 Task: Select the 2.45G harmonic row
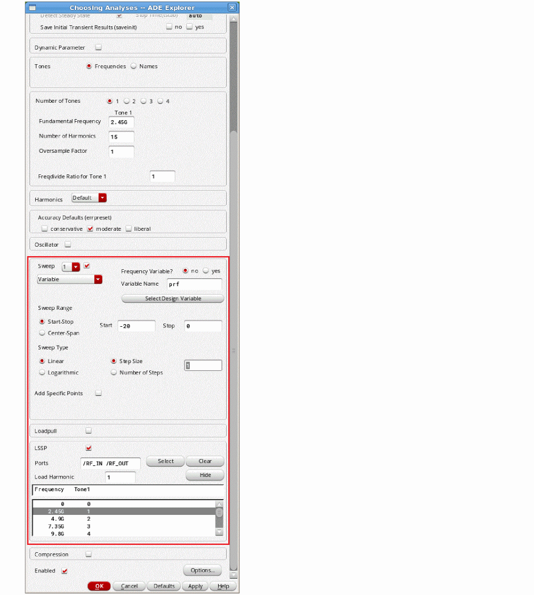click(x=124, y=512)
